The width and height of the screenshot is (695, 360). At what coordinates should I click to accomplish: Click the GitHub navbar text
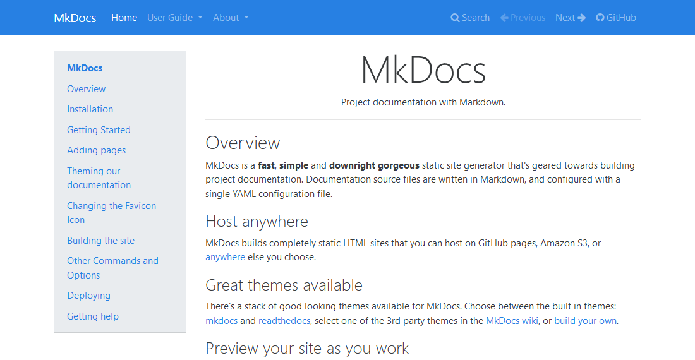(x=621, y=18)
